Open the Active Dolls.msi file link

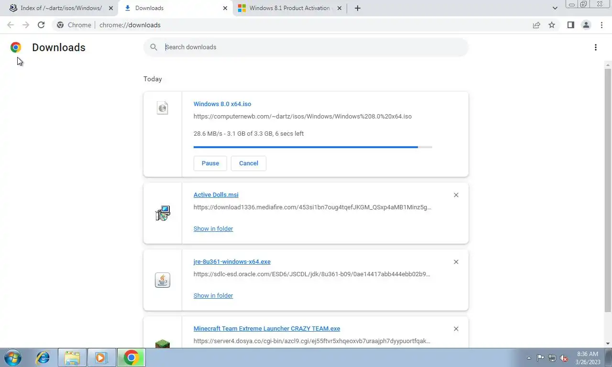pyautogui.click(x=216, y=195)
